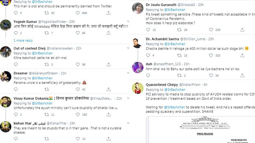Retweet Out of context Divij's tweet
This screenshot has height=143, width=255.
click(x=47, y=65)
